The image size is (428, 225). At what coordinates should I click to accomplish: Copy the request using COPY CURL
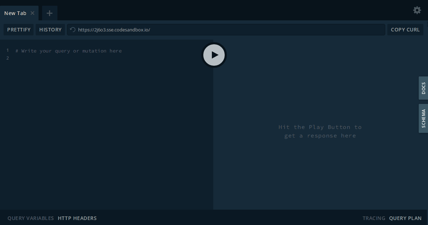405,30
